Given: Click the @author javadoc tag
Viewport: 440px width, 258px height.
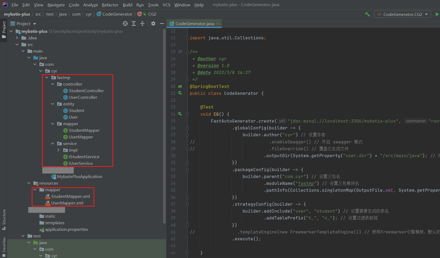Looking at the screenshot, I should pos(207,59).
